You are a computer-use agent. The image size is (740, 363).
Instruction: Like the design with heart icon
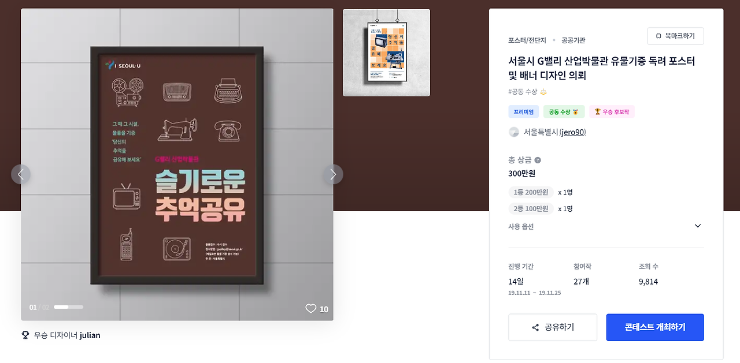[311, 309]
